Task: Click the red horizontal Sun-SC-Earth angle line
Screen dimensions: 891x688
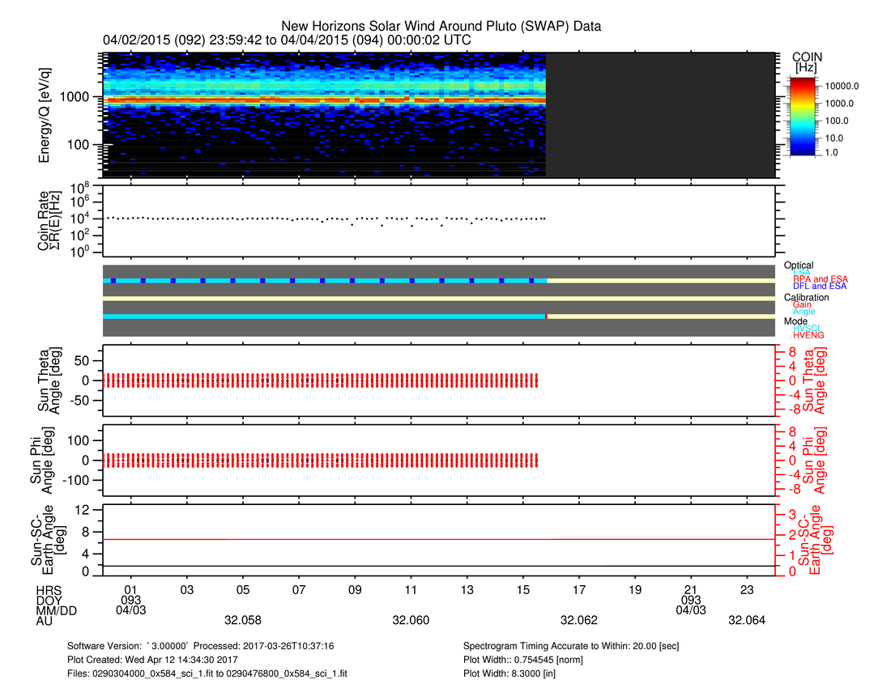Action: tap(437, 539)
